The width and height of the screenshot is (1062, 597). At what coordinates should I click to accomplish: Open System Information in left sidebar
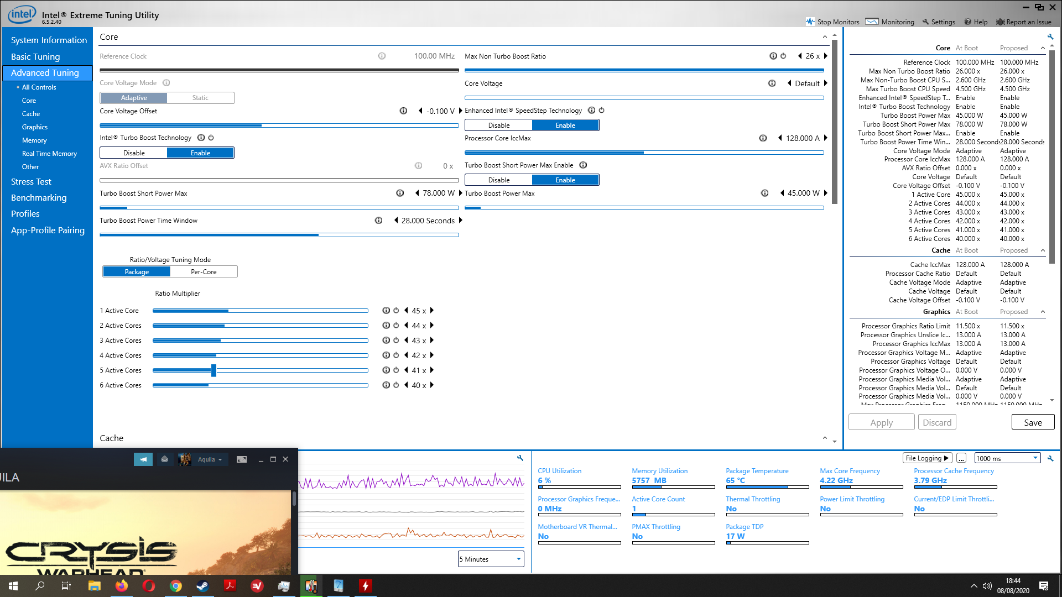coord(49,40)
